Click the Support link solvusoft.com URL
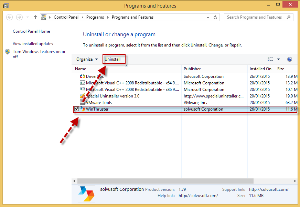Screen dimensions: 300x207 coord(269,189)
